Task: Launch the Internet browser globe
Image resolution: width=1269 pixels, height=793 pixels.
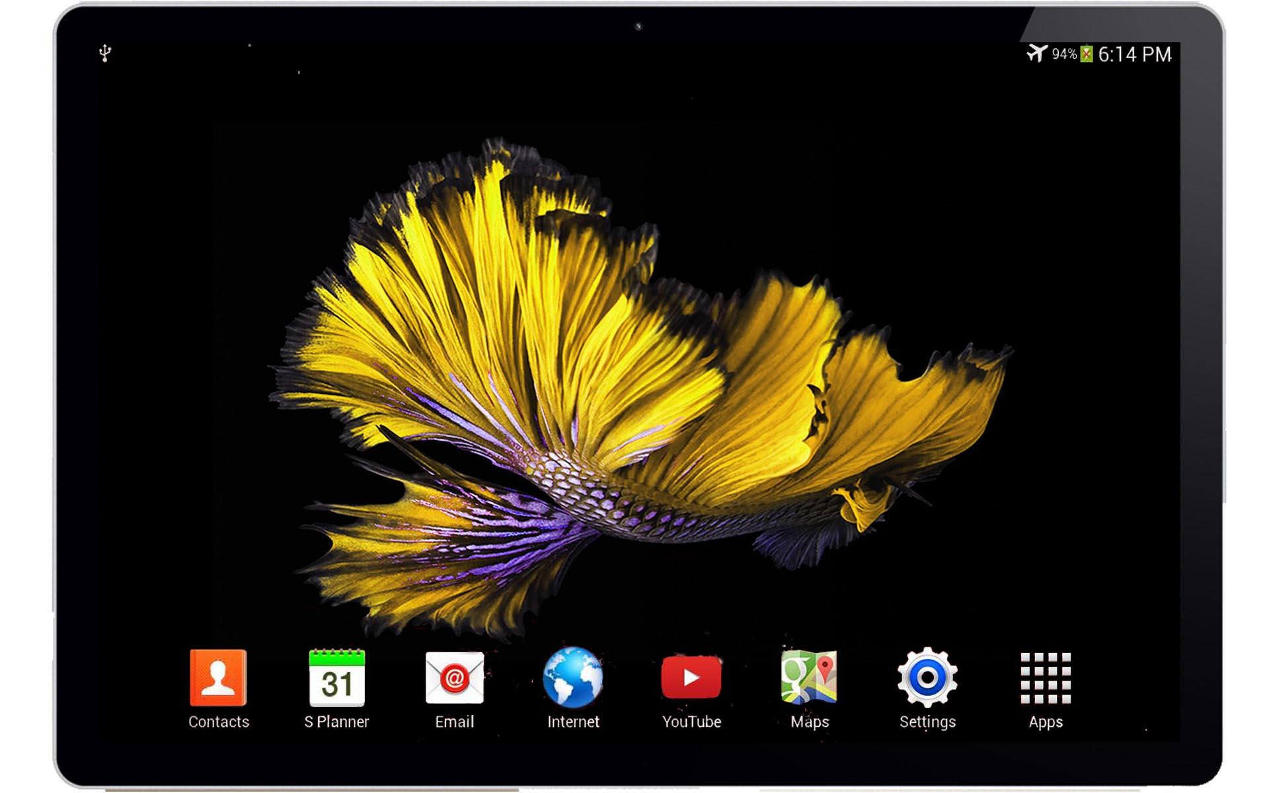Action: click(573, 678)
